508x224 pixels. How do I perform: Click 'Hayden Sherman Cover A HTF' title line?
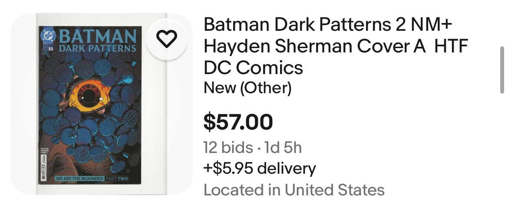[336, 46]
